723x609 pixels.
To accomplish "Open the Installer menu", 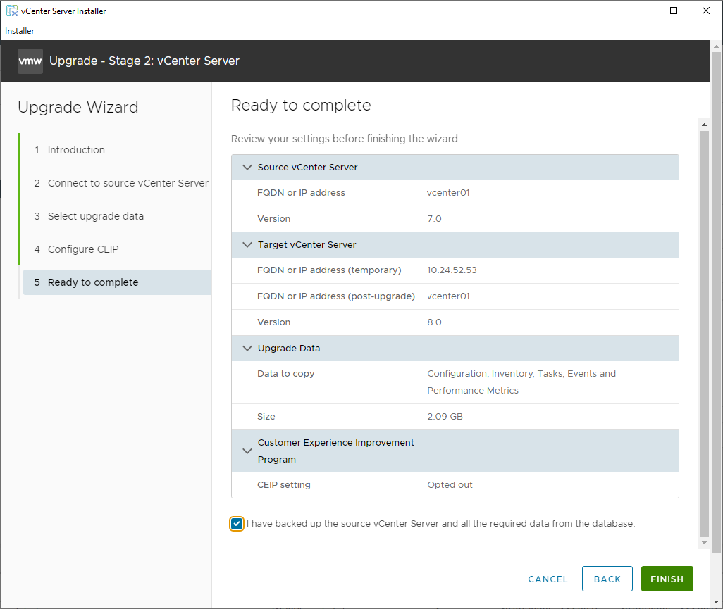I will 20,31.
